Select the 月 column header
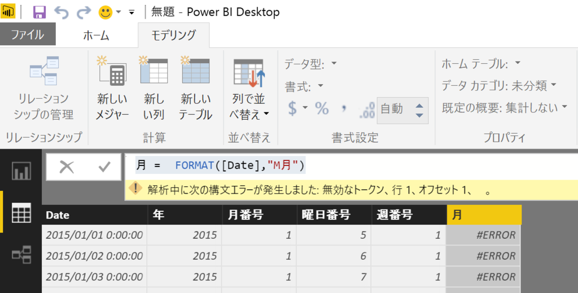The image size is (578, 293). point(484,215)
